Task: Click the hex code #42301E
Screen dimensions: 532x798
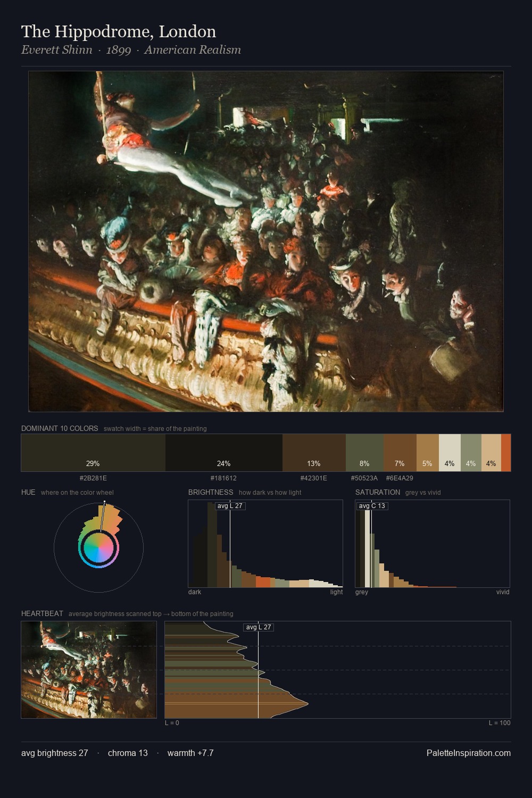Action: [x=314, y=478]
